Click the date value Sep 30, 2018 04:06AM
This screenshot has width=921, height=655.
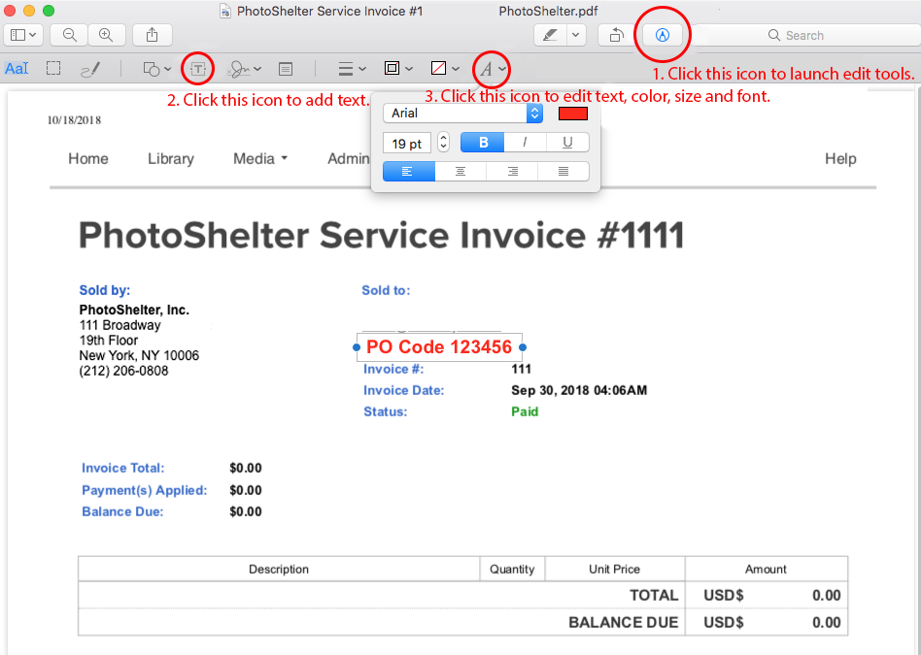point(579,390)
